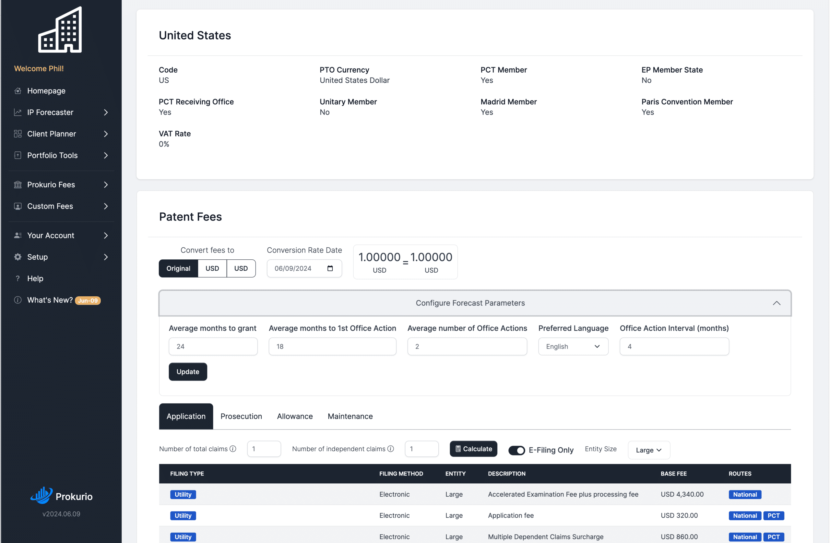Open the Preferred Language dropdown

click(x=573, y=346)
